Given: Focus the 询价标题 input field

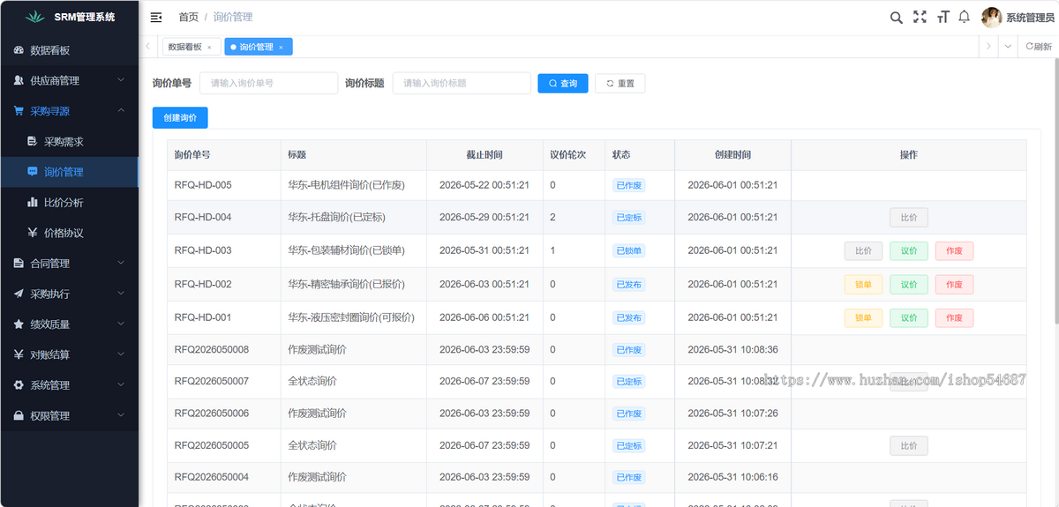Looking at the screenshot, I should 462,83.
